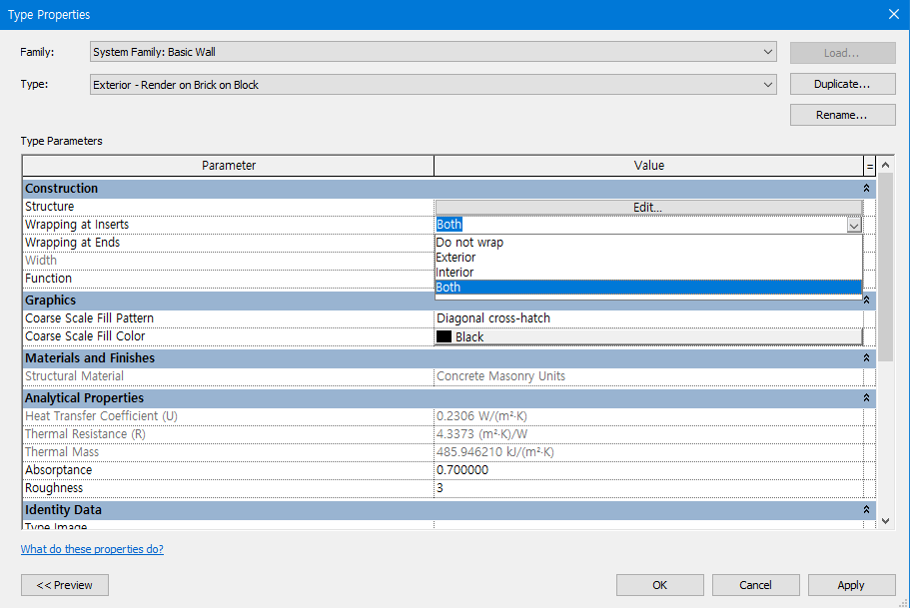The image size is (910, 608).
Task: Select 'Exterior' wrapping option
Action: point(648,258)
